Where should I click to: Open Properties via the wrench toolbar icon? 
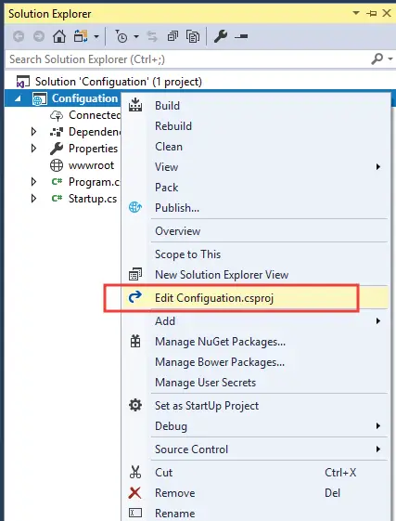221,36
